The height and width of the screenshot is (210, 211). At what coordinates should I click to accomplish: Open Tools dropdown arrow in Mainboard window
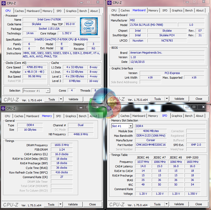coord(167,99)
